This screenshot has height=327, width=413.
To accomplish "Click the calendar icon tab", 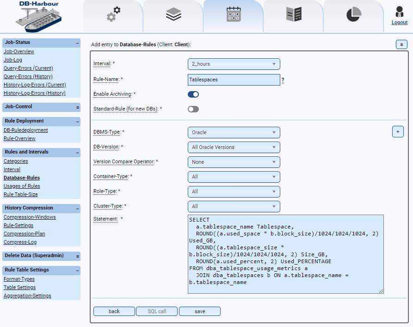I will (x=233, y=14).
